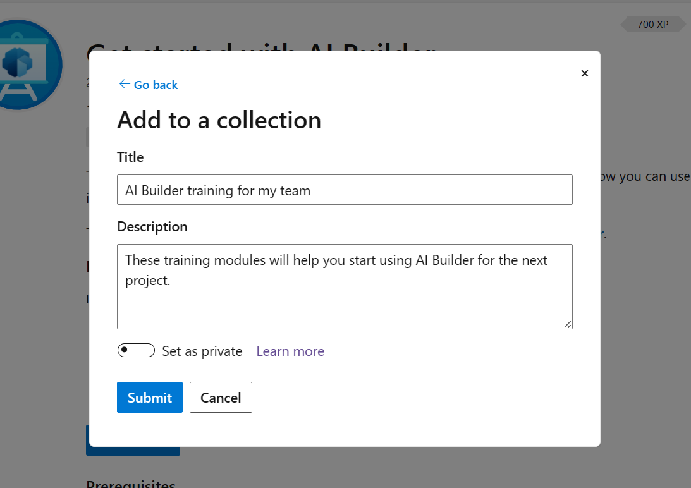The height and width of the screenshot is (488, 691).
Task: Open the Learn more link
Action: point(290,351)
